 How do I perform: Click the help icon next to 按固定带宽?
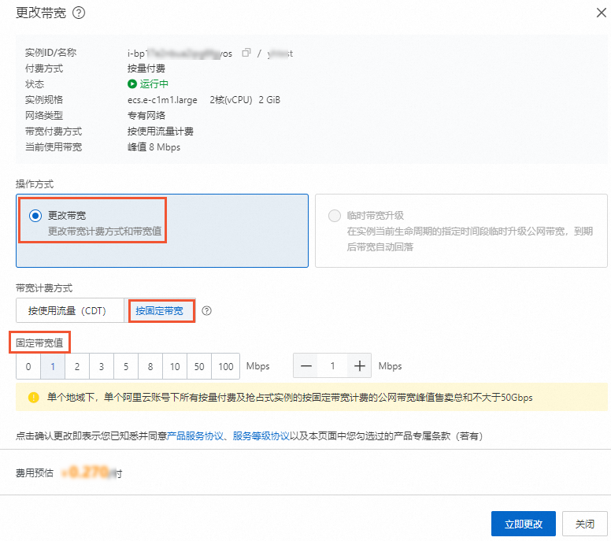(x=207, y=311)
